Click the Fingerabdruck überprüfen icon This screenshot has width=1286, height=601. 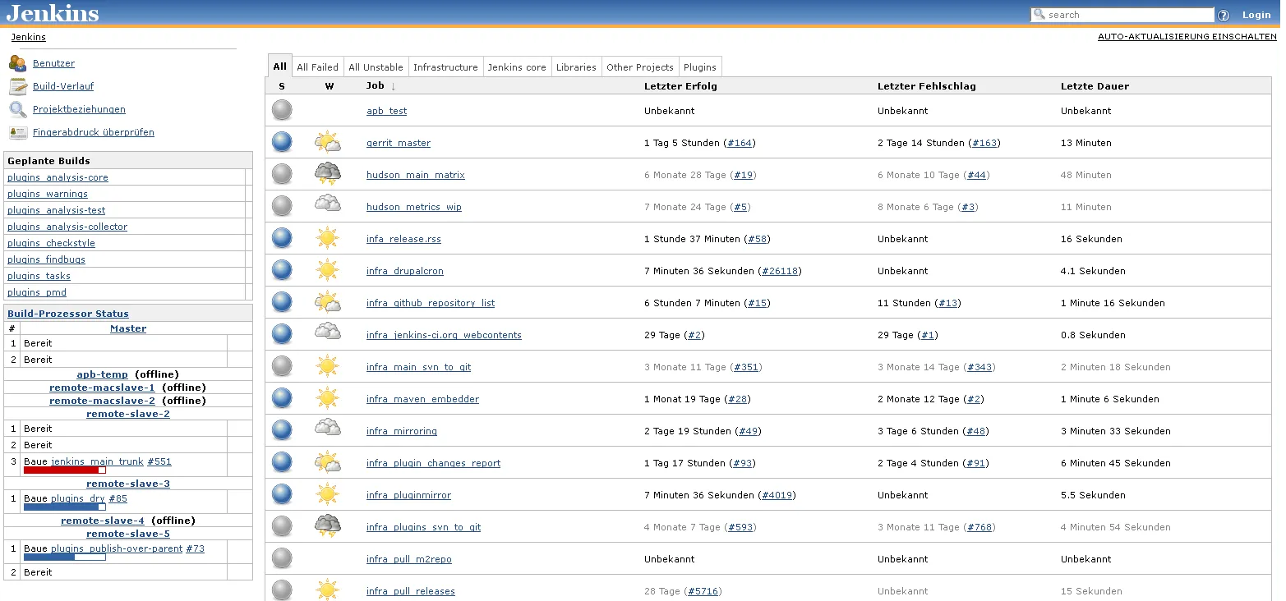(17, 132)
